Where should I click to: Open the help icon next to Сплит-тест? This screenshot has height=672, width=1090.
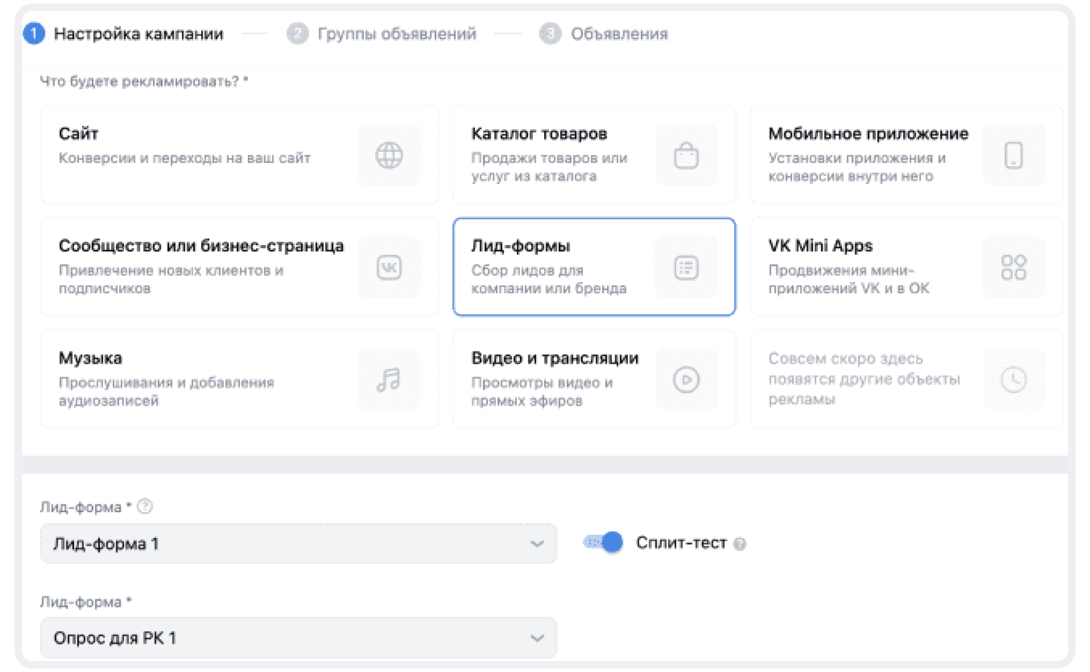(739, 544)
